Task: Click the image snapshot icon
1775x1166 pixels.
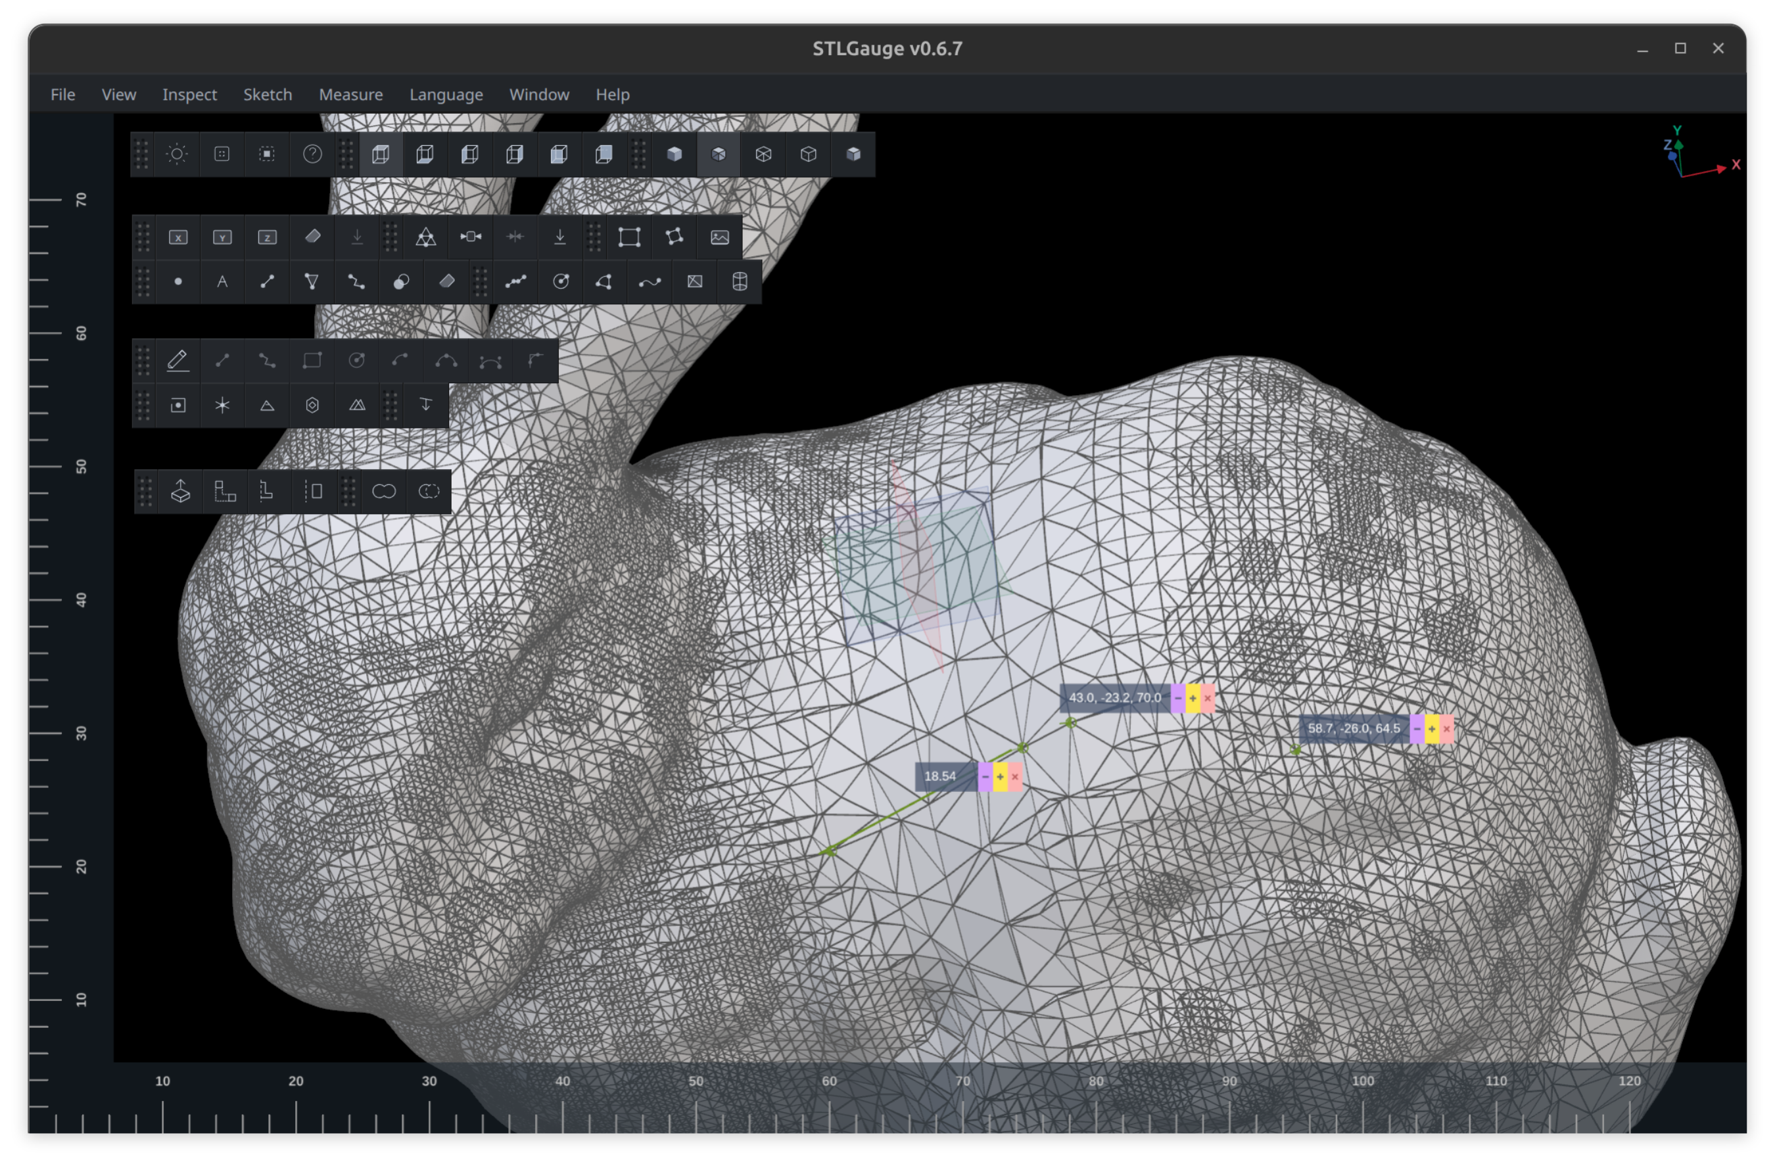Action: 719,237
